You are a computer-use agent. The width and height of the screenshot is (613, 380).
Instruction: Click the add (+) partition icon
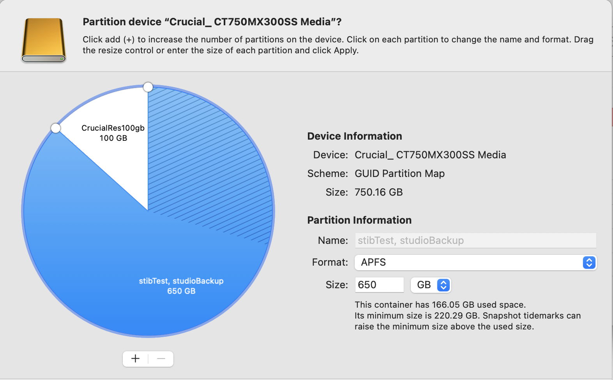point(135,359)
